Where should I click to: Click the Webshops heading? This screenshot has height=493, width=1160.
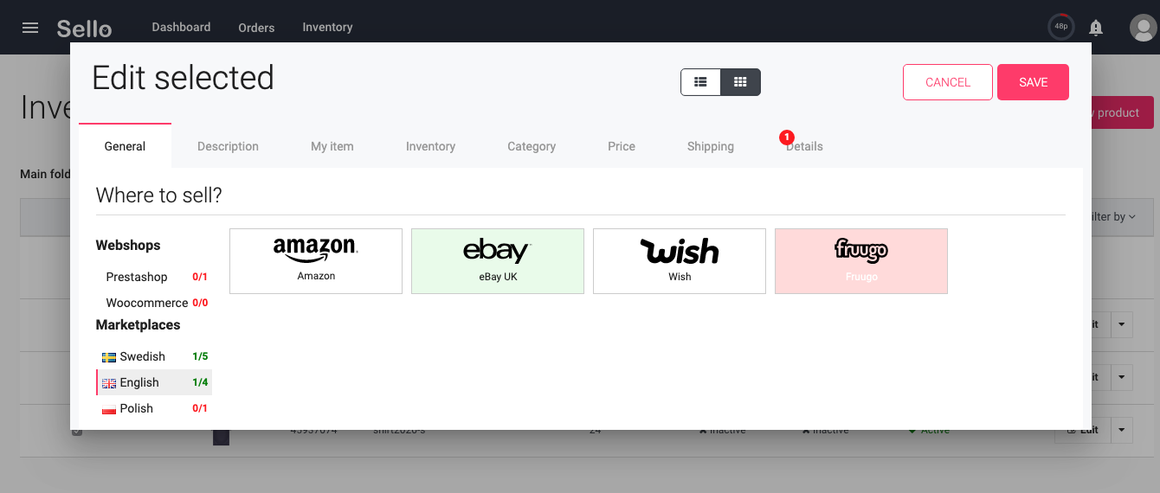click(x=128, y=246)
